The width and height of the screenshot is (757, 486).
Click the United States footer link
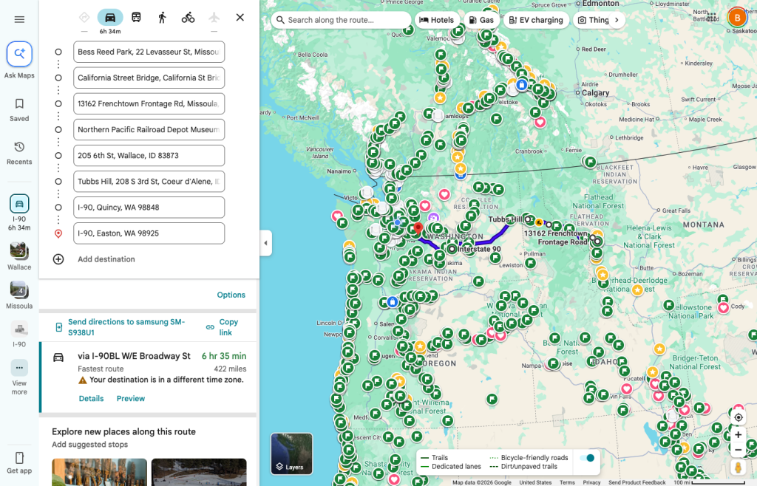coord(535,482)
